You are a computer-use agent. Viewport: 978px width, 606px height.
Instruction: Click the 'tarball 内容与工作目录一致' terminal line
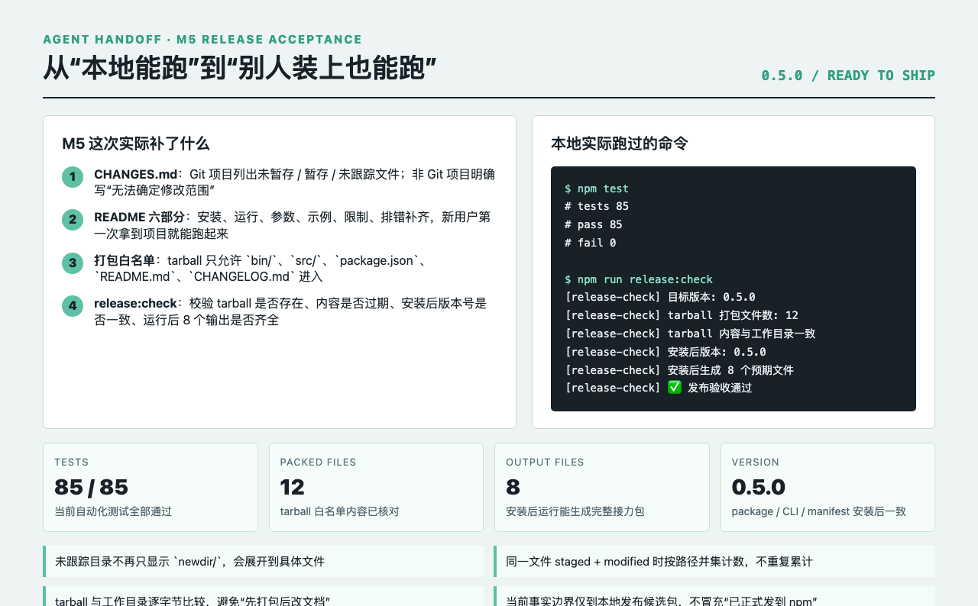click(690, 334)
